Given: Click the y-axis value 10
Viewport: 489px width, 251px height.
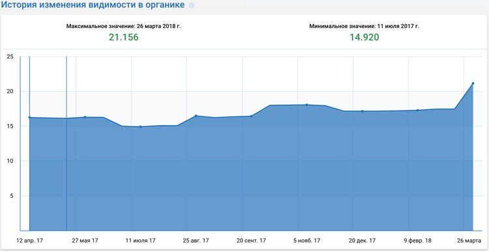Looking at the screenshot, I should tap(10, 161).
